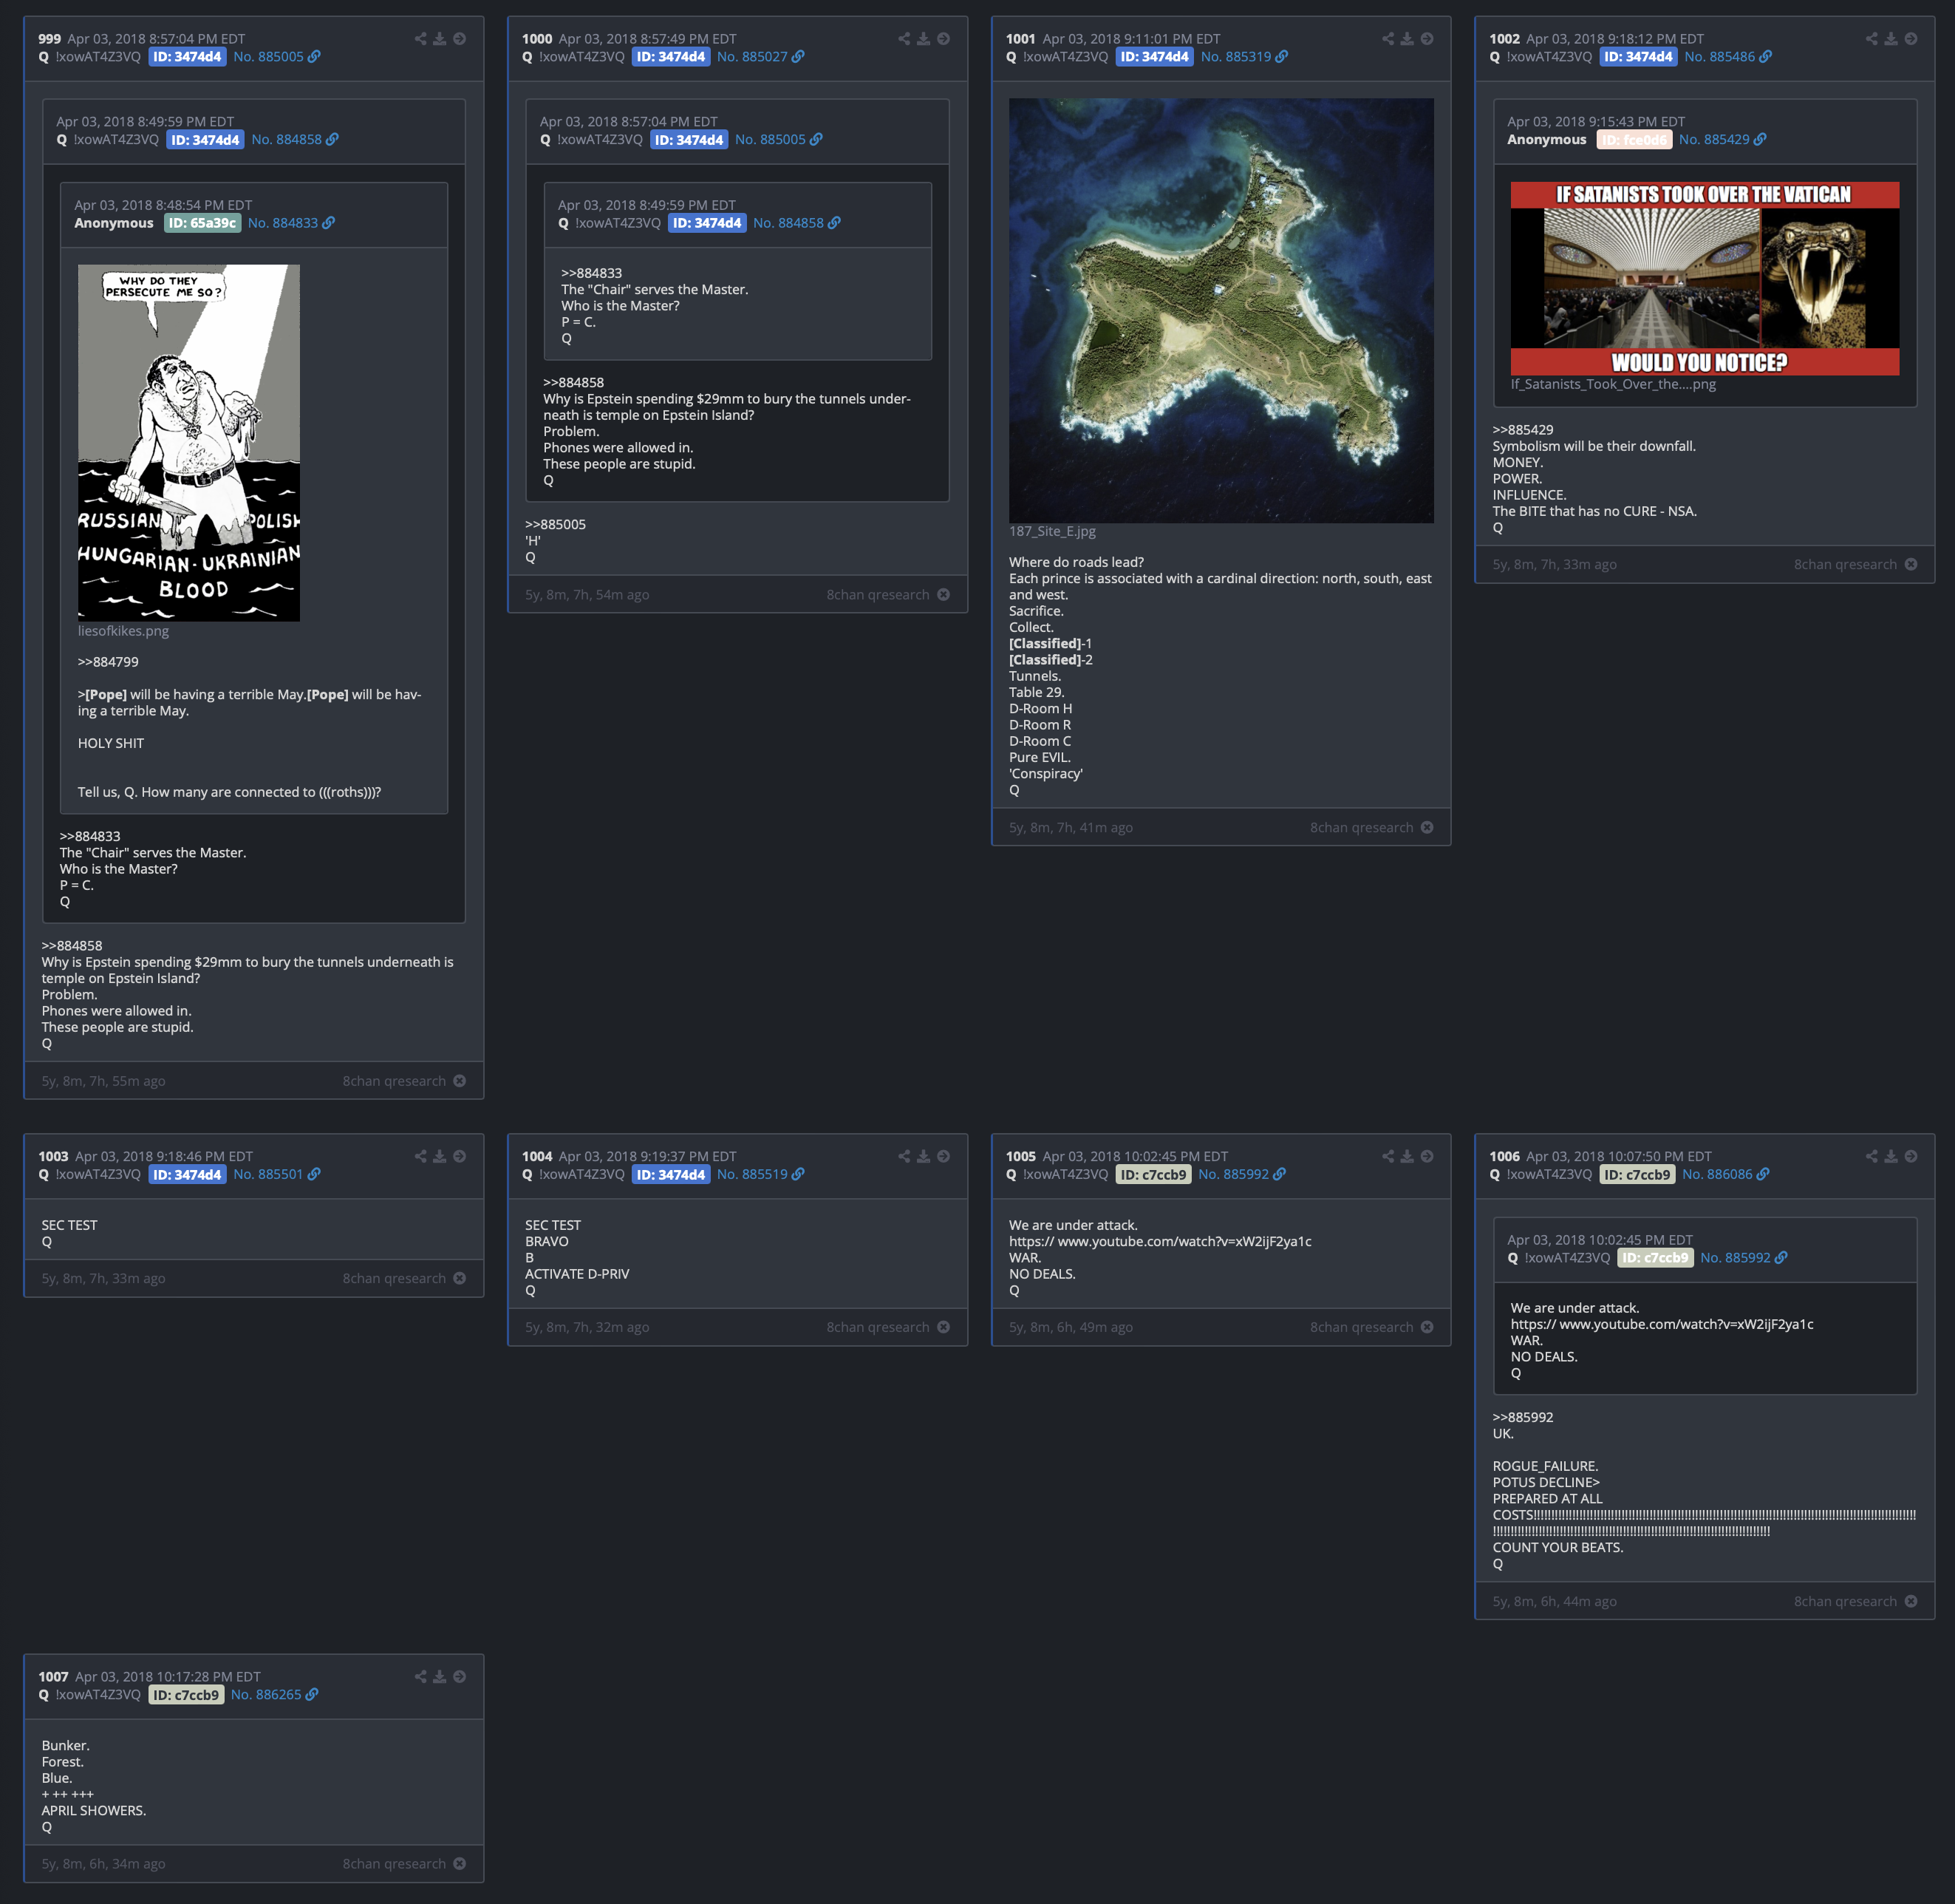Click the '>>885992' reply reference in post 1006
Viewport: 1955px width, 1904px height.
(1524, 1417)
